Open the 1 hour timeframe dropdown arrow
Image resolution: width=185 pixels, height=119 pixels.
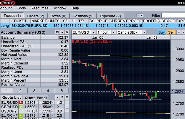coord(114,32)
